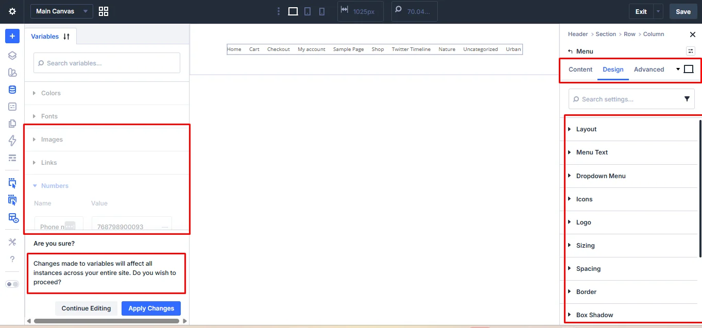
Task: Click the Save button
Action: [683, 11]
